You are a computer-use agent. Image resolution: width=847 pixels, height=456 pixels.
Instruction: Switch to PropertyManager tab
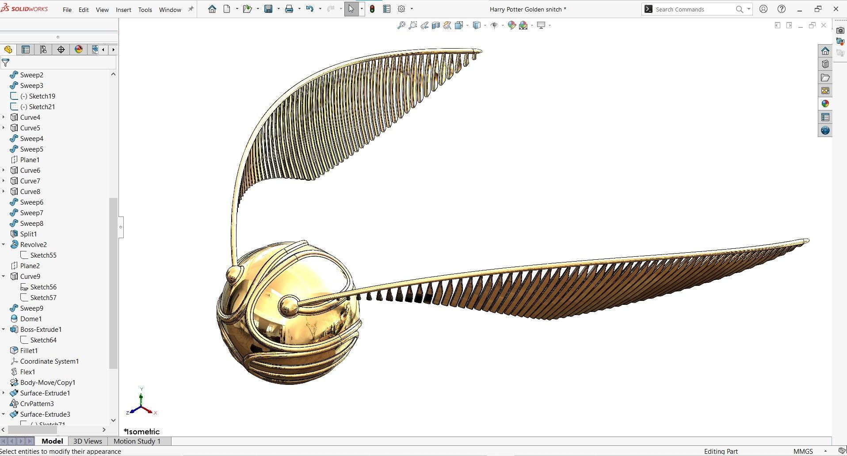tap(26, 49)
